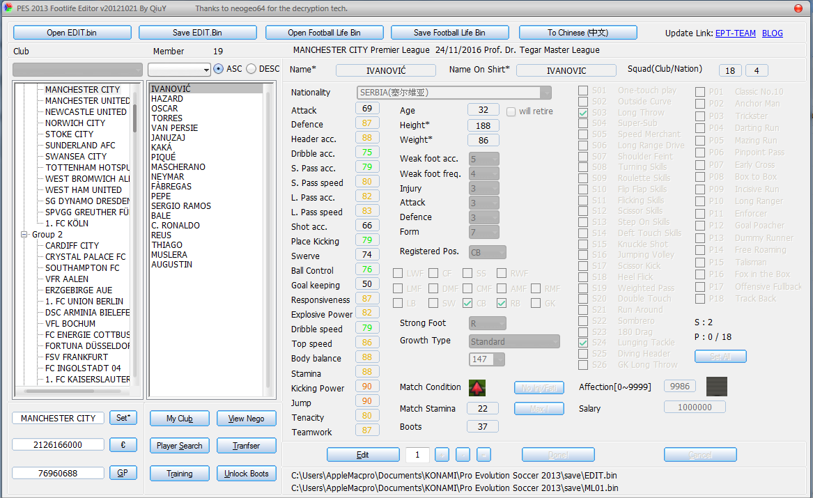The height and width of the screenshot is (498, 813).
Task: Click the Set* button beside MANCHESTER CITY
Action: click(x=123, y=417)
